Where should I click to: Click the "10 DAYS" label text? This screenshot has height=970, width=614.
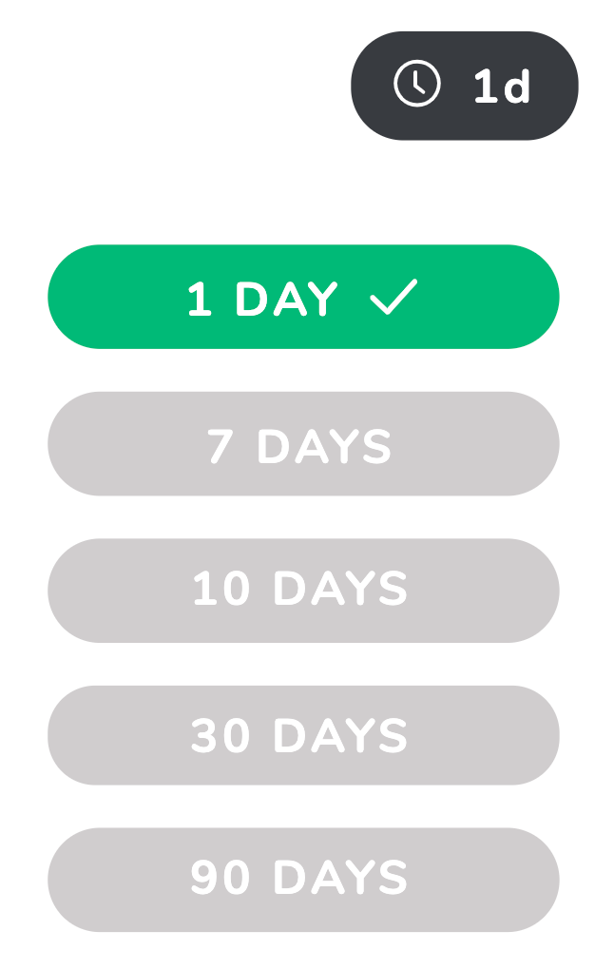point(300,589)
